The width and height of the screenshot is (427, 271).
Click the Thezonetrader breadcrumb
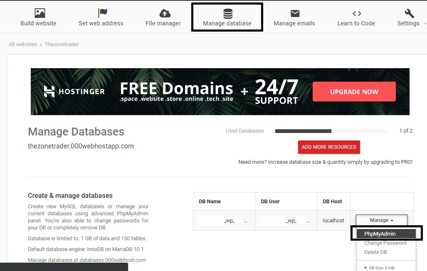click(x=62, y=44)
